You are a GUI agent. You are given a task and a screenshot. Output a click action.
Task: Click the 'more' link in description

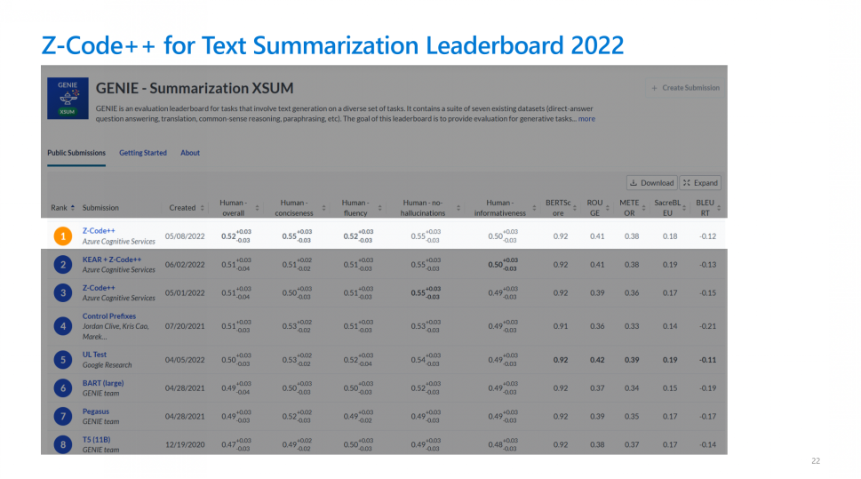click(586, 118)
